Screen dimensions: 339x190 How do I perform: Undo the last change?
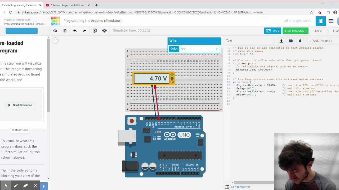(x=75, y=31)
